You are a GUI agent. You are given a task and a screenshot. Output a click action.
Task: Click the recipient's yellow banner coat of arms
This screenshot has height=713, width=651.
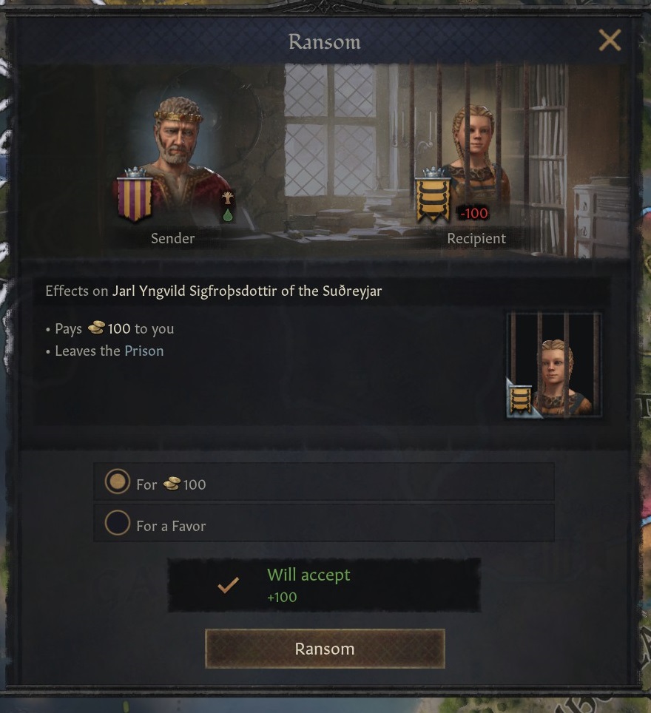click(x=433, y=195)
